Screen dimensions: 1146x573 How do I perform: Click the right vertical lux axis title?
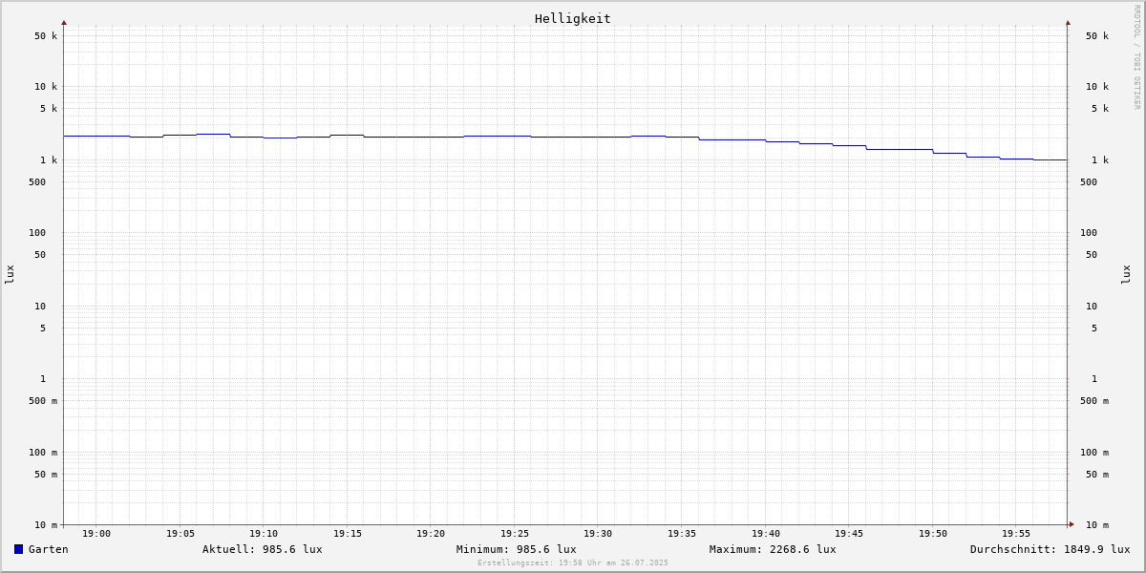1126,275
